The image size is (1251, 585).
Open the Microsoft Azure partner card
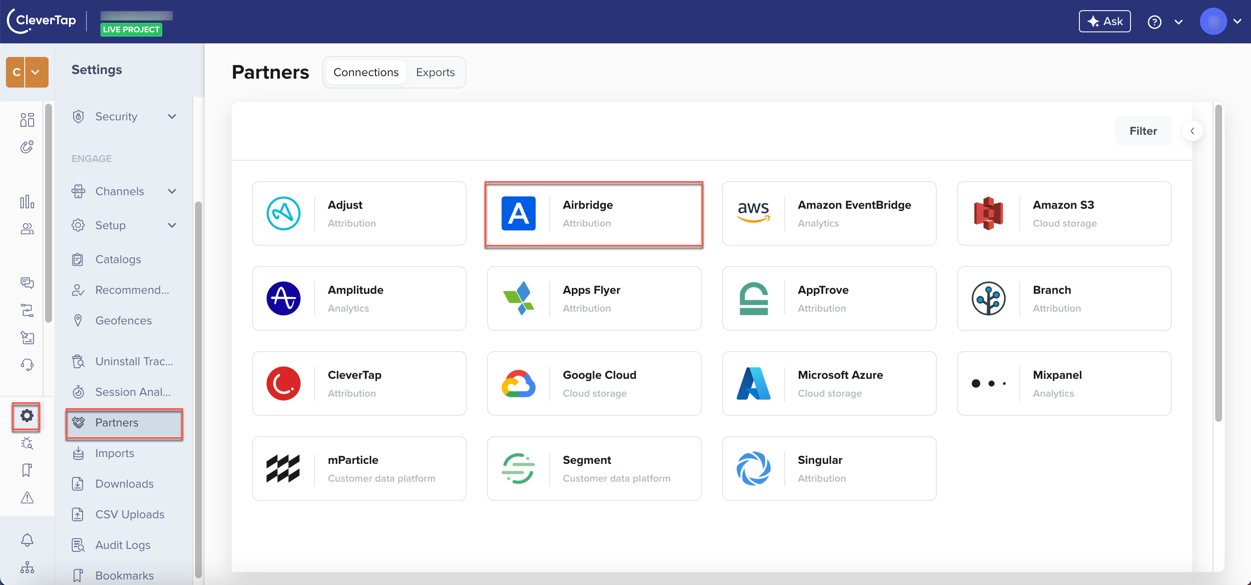point(829,384)
